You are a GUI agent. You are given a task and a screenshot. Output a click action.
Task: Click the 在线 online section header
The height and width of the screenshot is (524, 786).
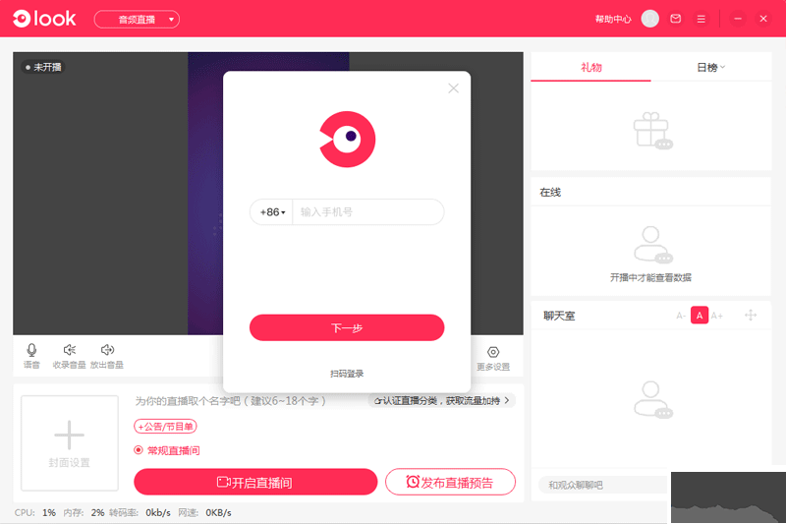point(550,192)
